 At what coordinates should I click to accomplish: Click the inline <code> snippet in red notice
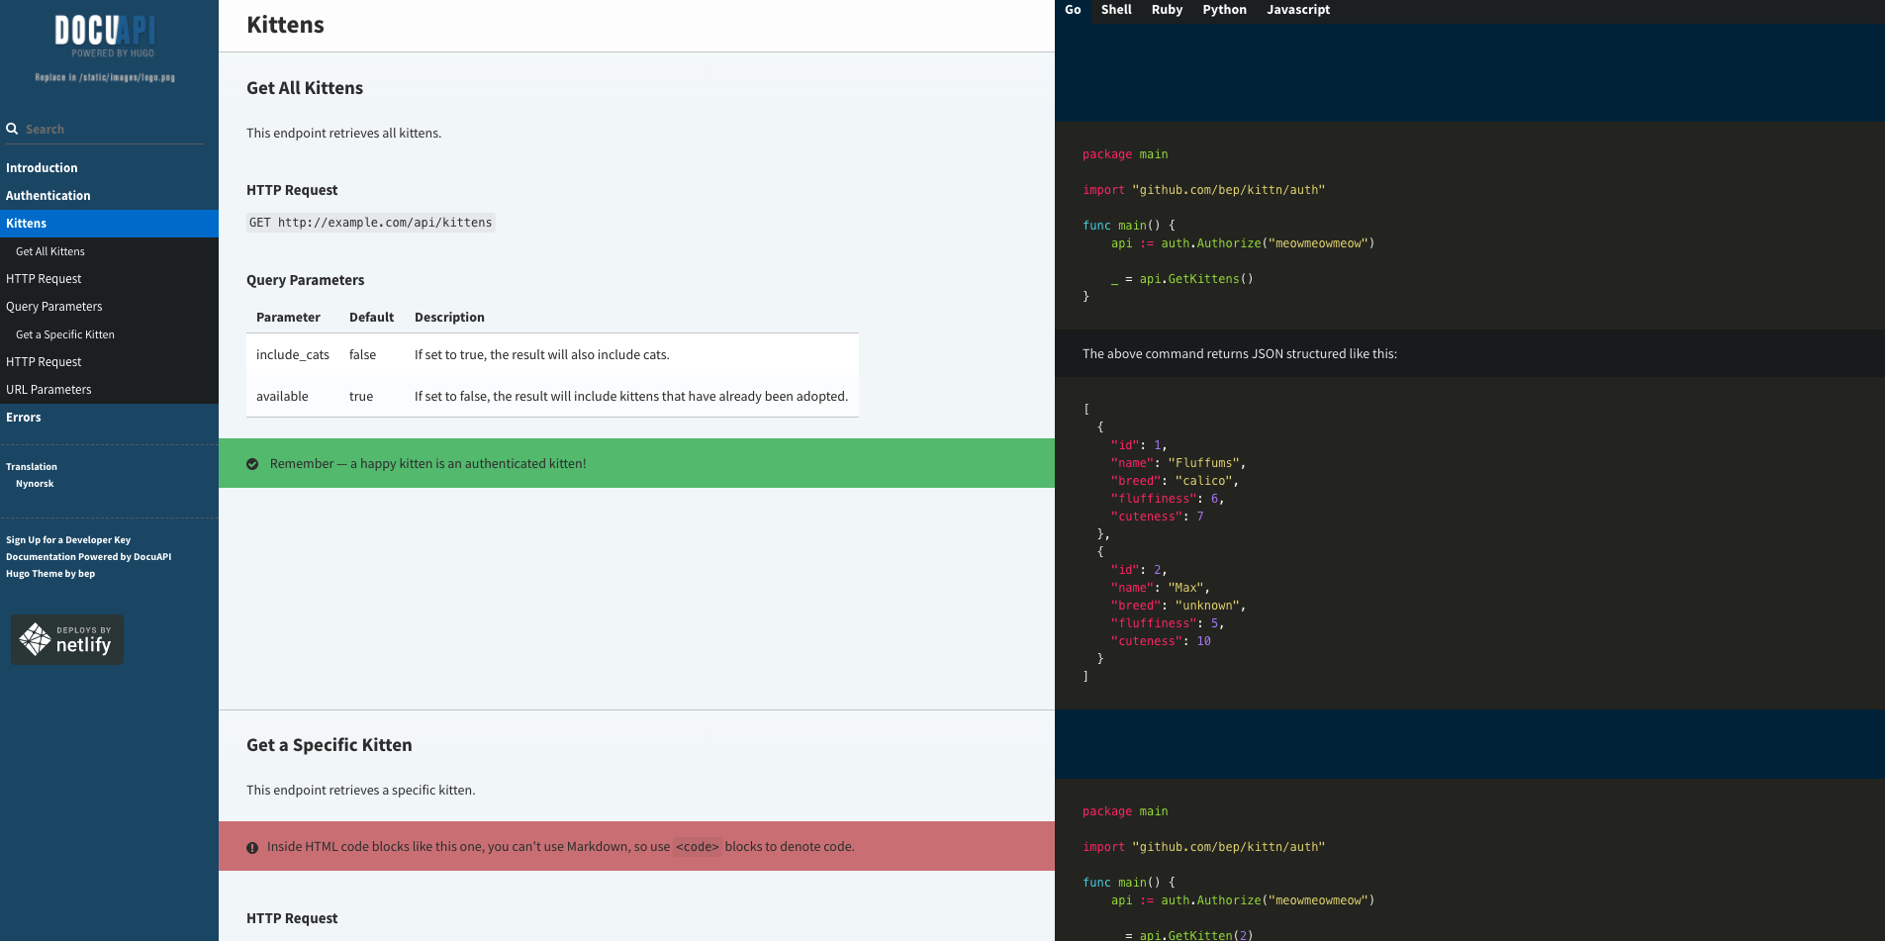pos(698,847)
